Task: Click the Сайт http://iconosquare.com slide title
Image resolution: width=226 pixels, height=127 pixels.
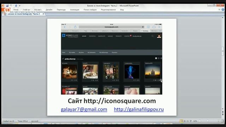Action: [x=112, y=101]
